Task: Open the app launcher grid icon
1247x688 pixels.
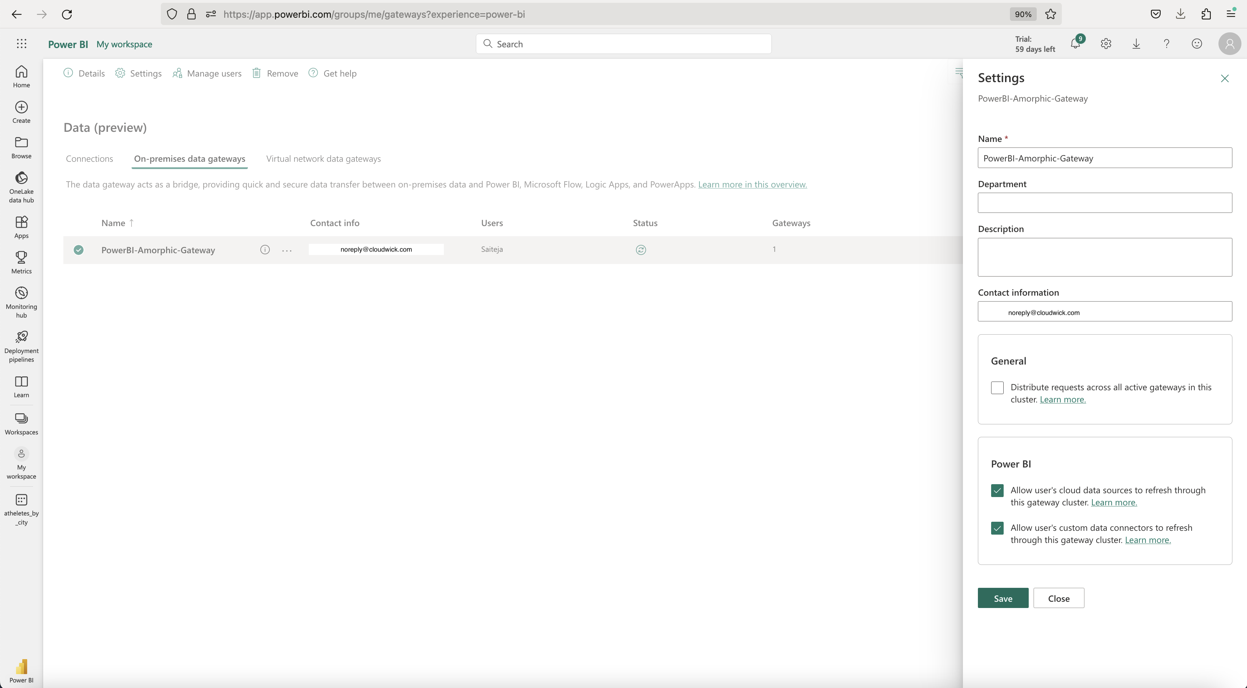Action: tap(21, 43)
